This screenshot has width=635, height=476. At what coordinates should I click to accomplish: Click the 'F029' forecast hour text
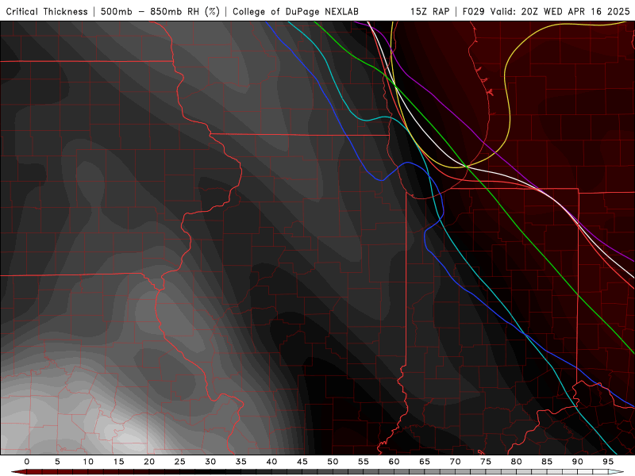[473, 11]
